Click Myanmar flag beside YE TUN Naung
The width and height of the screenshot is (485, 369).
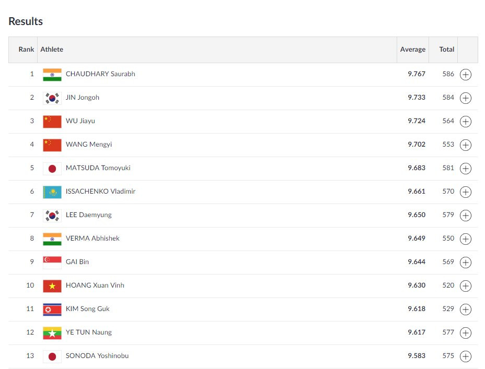point(52,333)
